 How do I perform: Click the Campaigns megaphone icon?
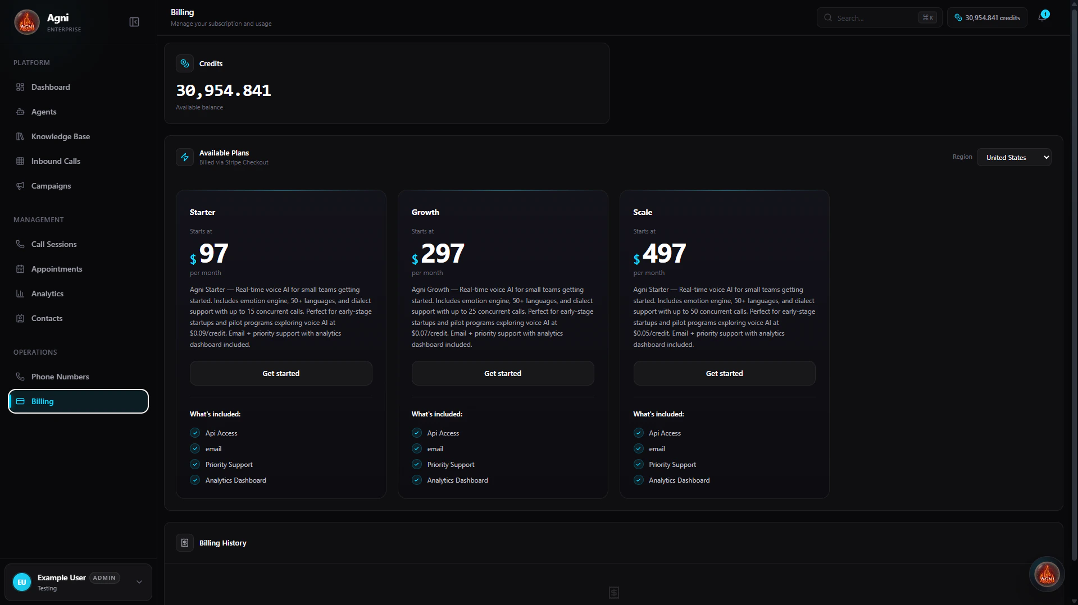tap(20, 186)
